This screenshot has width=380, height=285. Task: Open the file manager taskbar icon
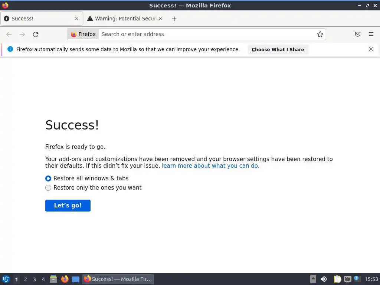coord(53,279)
